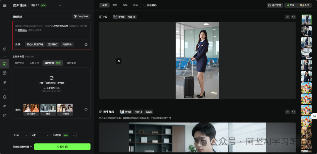Select the green-highlighted first thumbnail in right strip
317x154 pixels.
click(x=306, y=20)
